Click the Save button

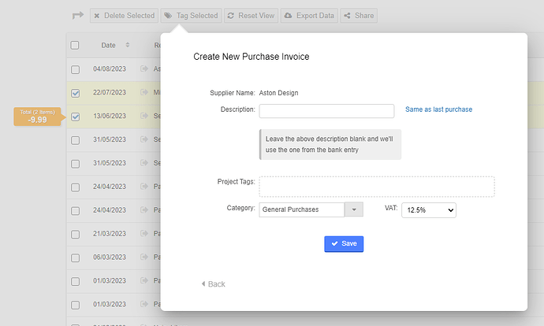pyautogui.click(x=344, y=244)
